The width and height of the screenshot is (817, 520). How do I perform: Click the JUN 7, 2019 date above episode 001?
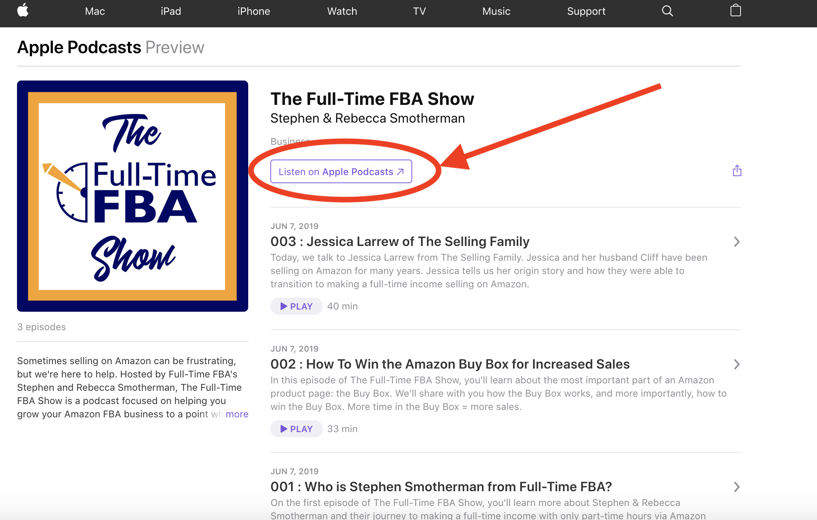(x=294, y=471)
